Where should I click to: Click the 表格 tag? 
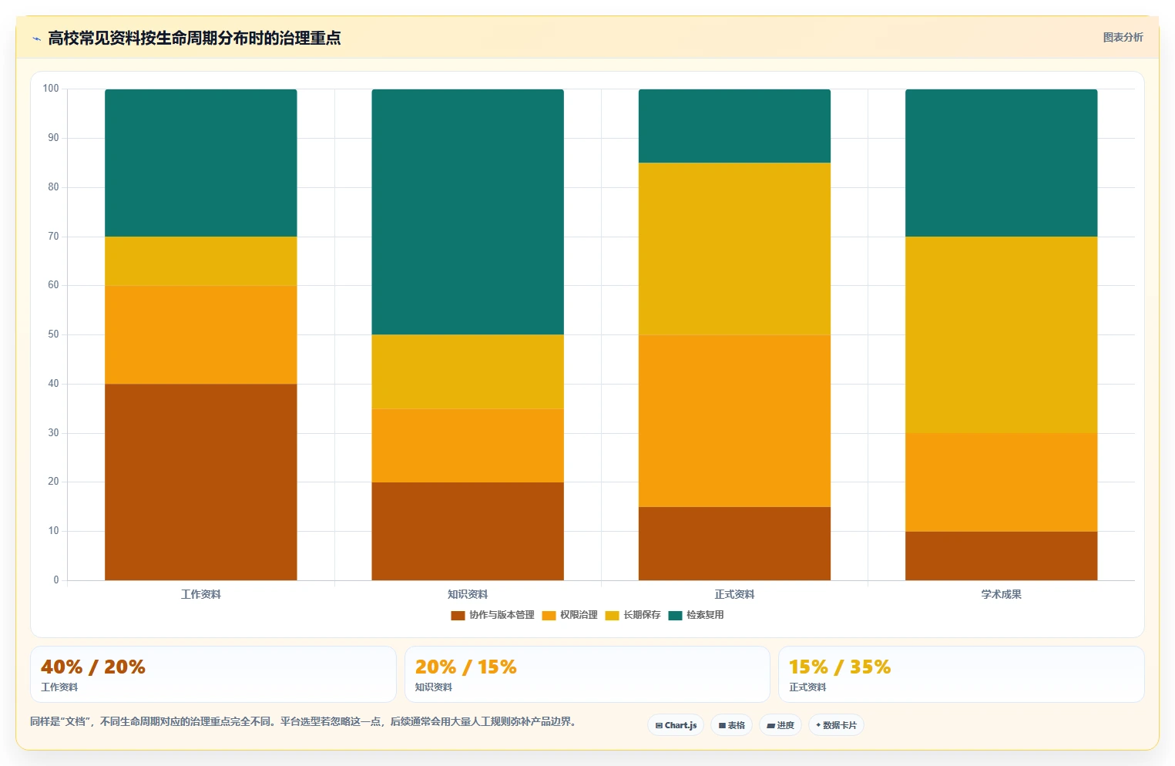[731, 725]
